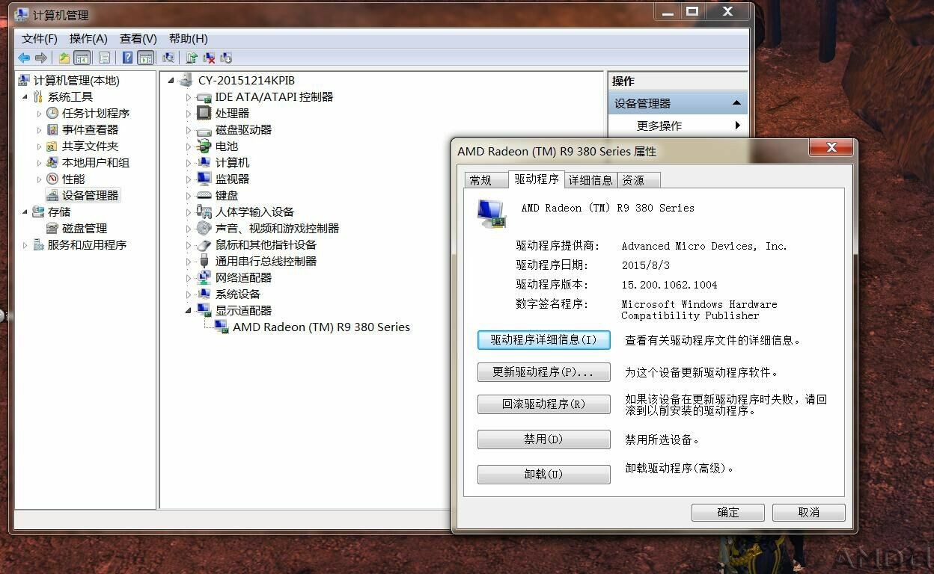Click the scan for hardware changes icon

168,58
